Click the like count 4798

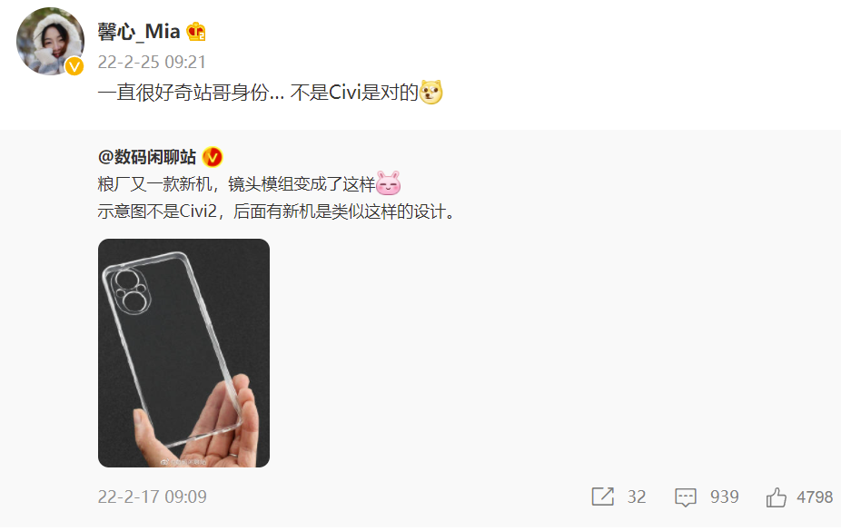tap(815, 497)
